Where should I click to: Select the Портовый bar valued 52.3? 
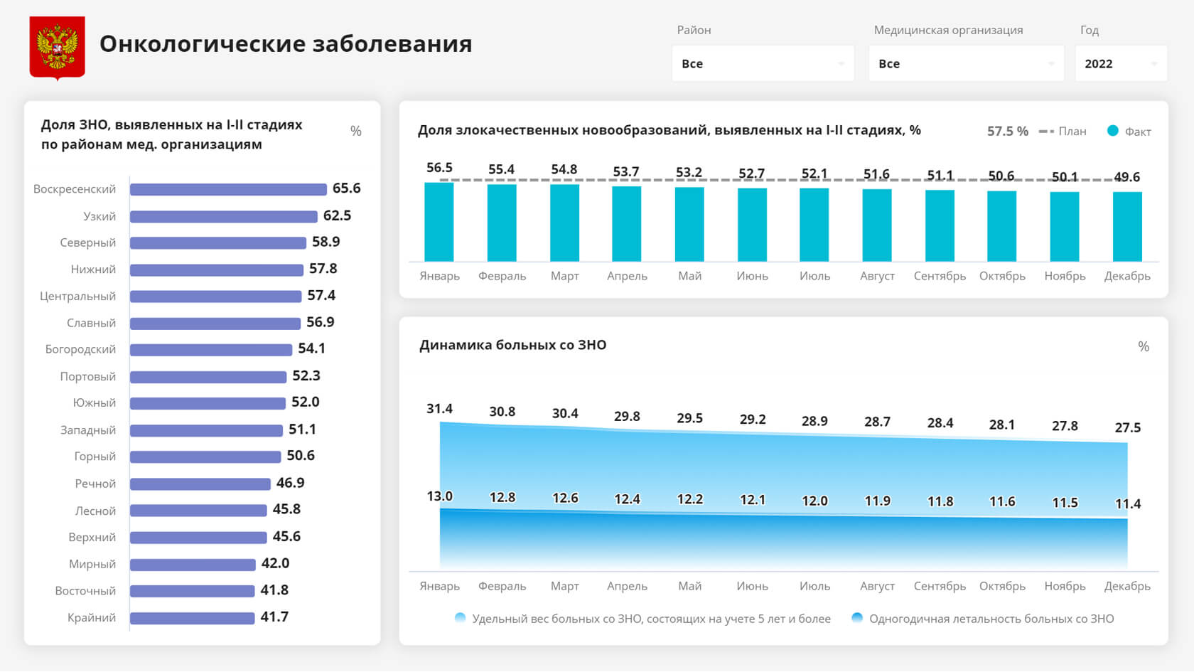point(208,377)
